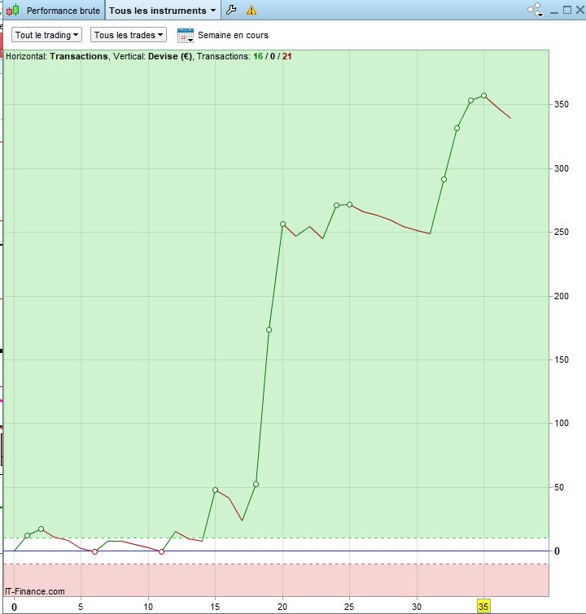This screenshot has height=614, width=586.
Task: Click the calendar period icon
Action: tap(186, 35)
